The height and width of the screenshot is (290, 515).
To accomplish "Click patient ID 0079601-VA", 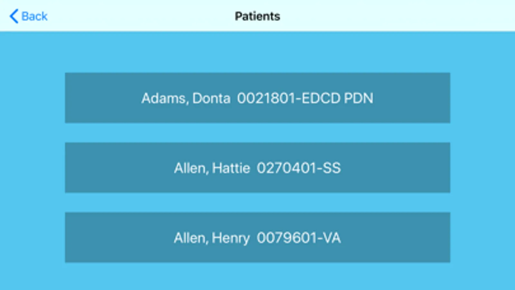I will (299, 238).
